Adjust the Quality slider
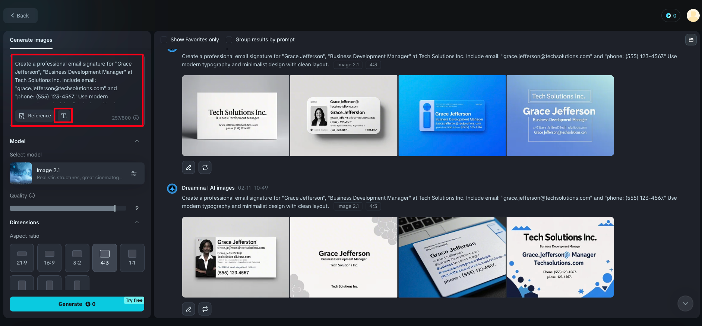The image size is (702, 326). [68, 208]
